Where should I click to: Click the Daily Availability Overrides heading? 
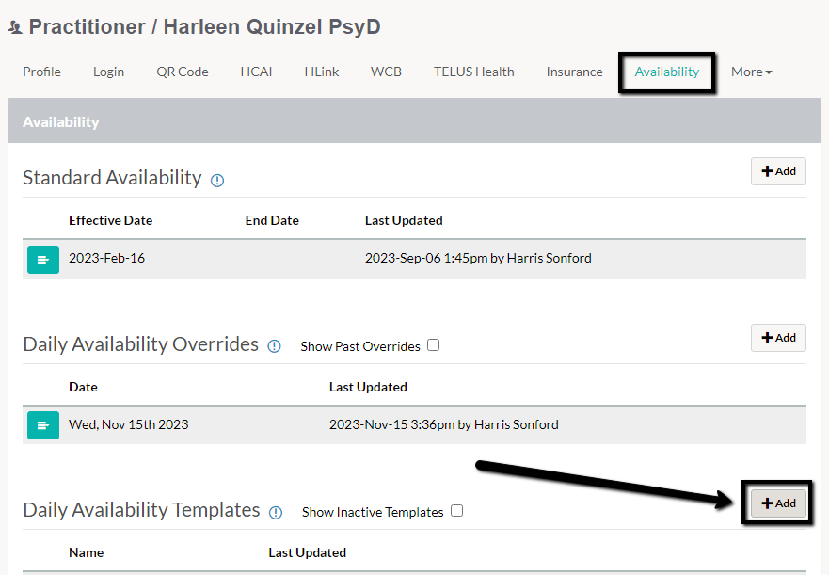(x=140, y=344)
